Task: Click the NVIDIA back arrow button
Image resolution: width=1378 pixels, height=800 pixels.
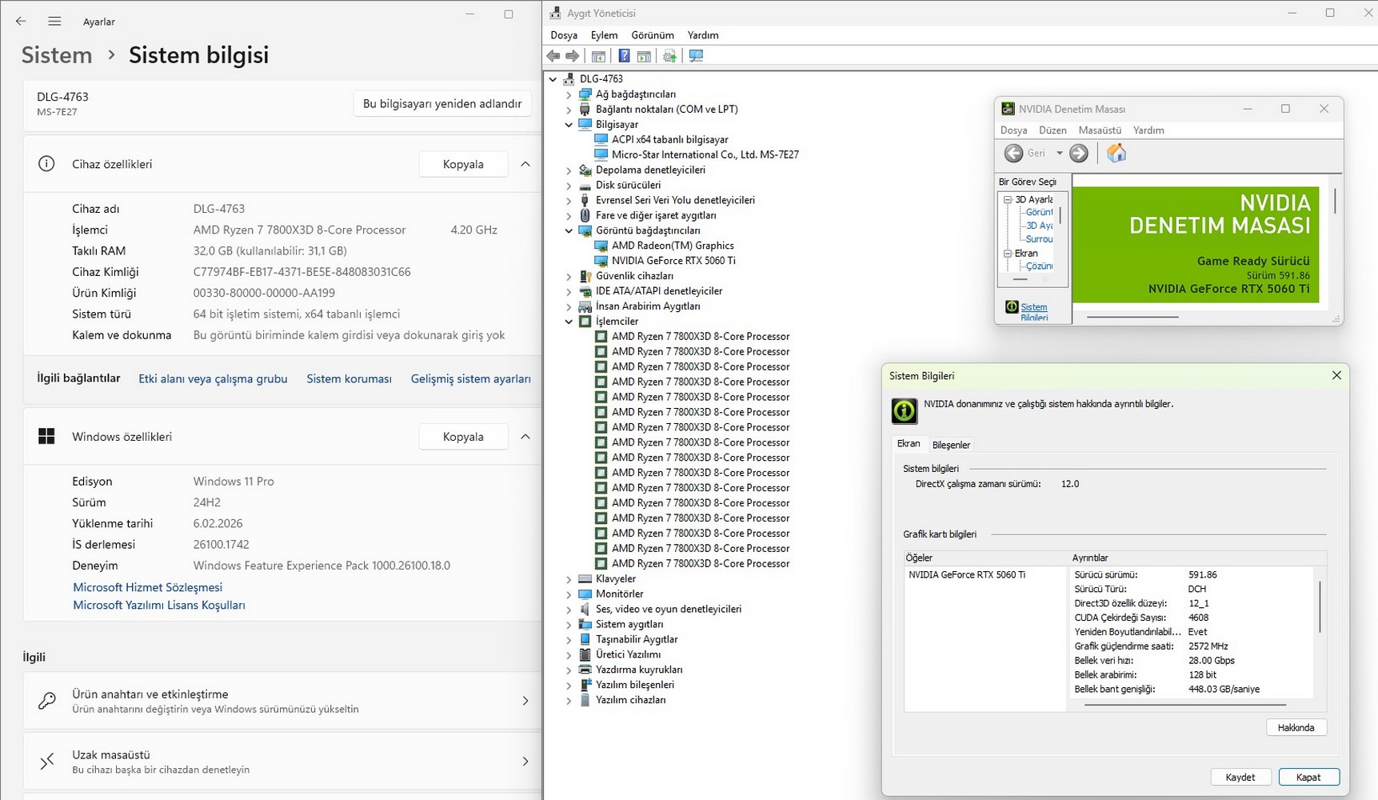Action: pyautogui.click(x=1013, y=153)
